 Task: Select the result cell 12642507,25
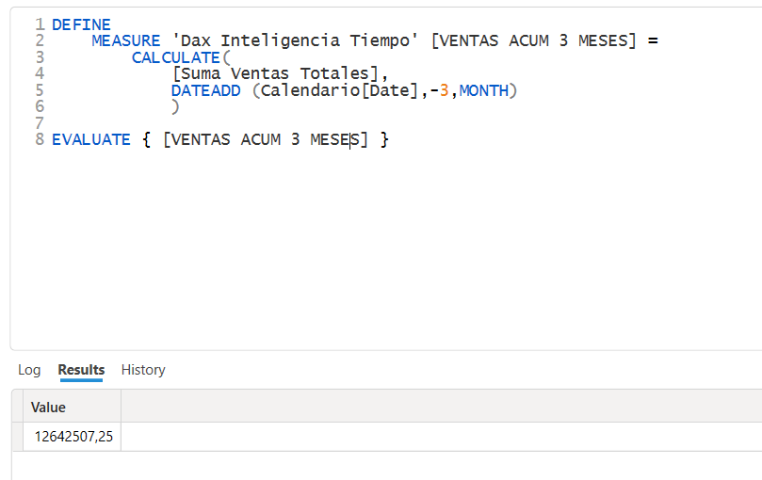[x=72, y=437]
